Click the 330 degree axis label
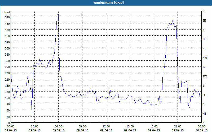212x133 pixels. pyautogui.click(x=7, y=55)
